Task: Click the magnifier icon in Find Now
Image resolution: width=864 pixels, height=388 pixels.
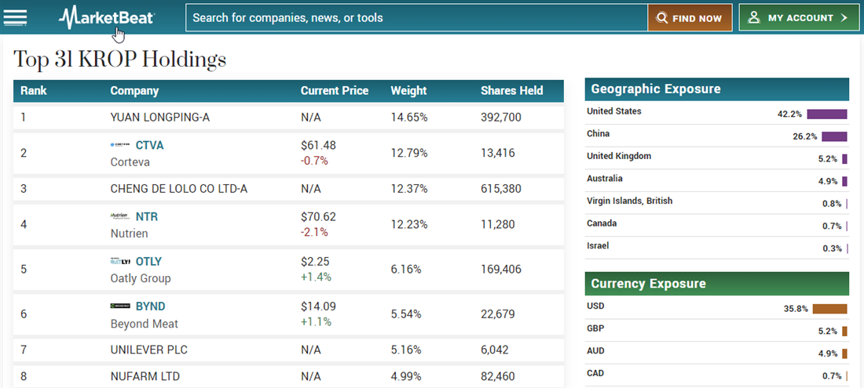Action: tap(662, 18)
